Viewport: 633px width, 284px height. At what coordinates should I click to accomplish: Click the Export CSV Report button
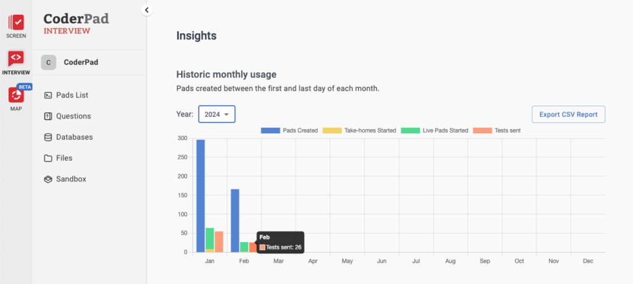[x=568, y=114]
